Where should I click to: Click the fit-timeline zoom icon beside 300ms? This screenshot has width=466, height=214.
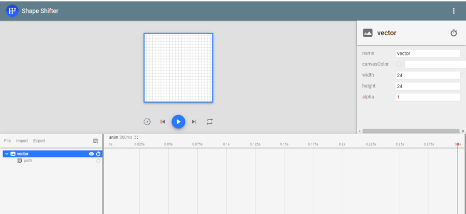136,137
